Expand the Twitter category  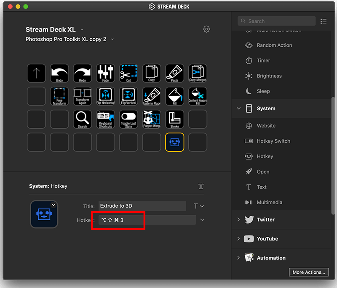tap(238, 219)
